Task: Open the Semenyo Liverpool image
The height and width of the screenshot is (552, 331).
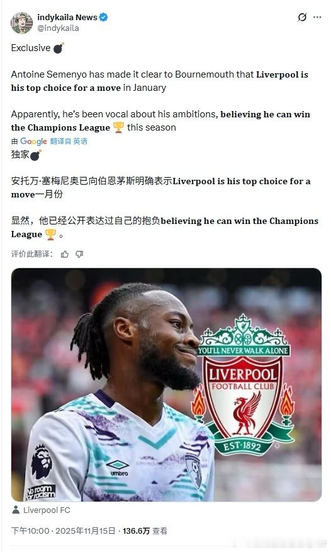Action: click(166, 385)
